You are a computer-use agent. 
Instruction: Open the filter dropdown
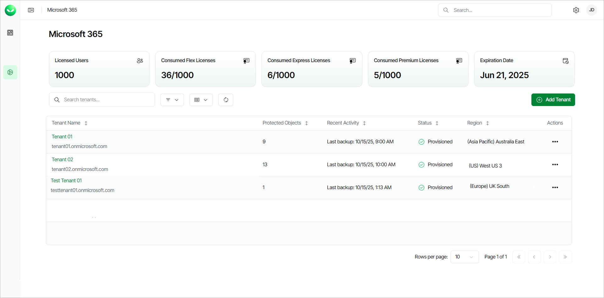click(172, 100)
